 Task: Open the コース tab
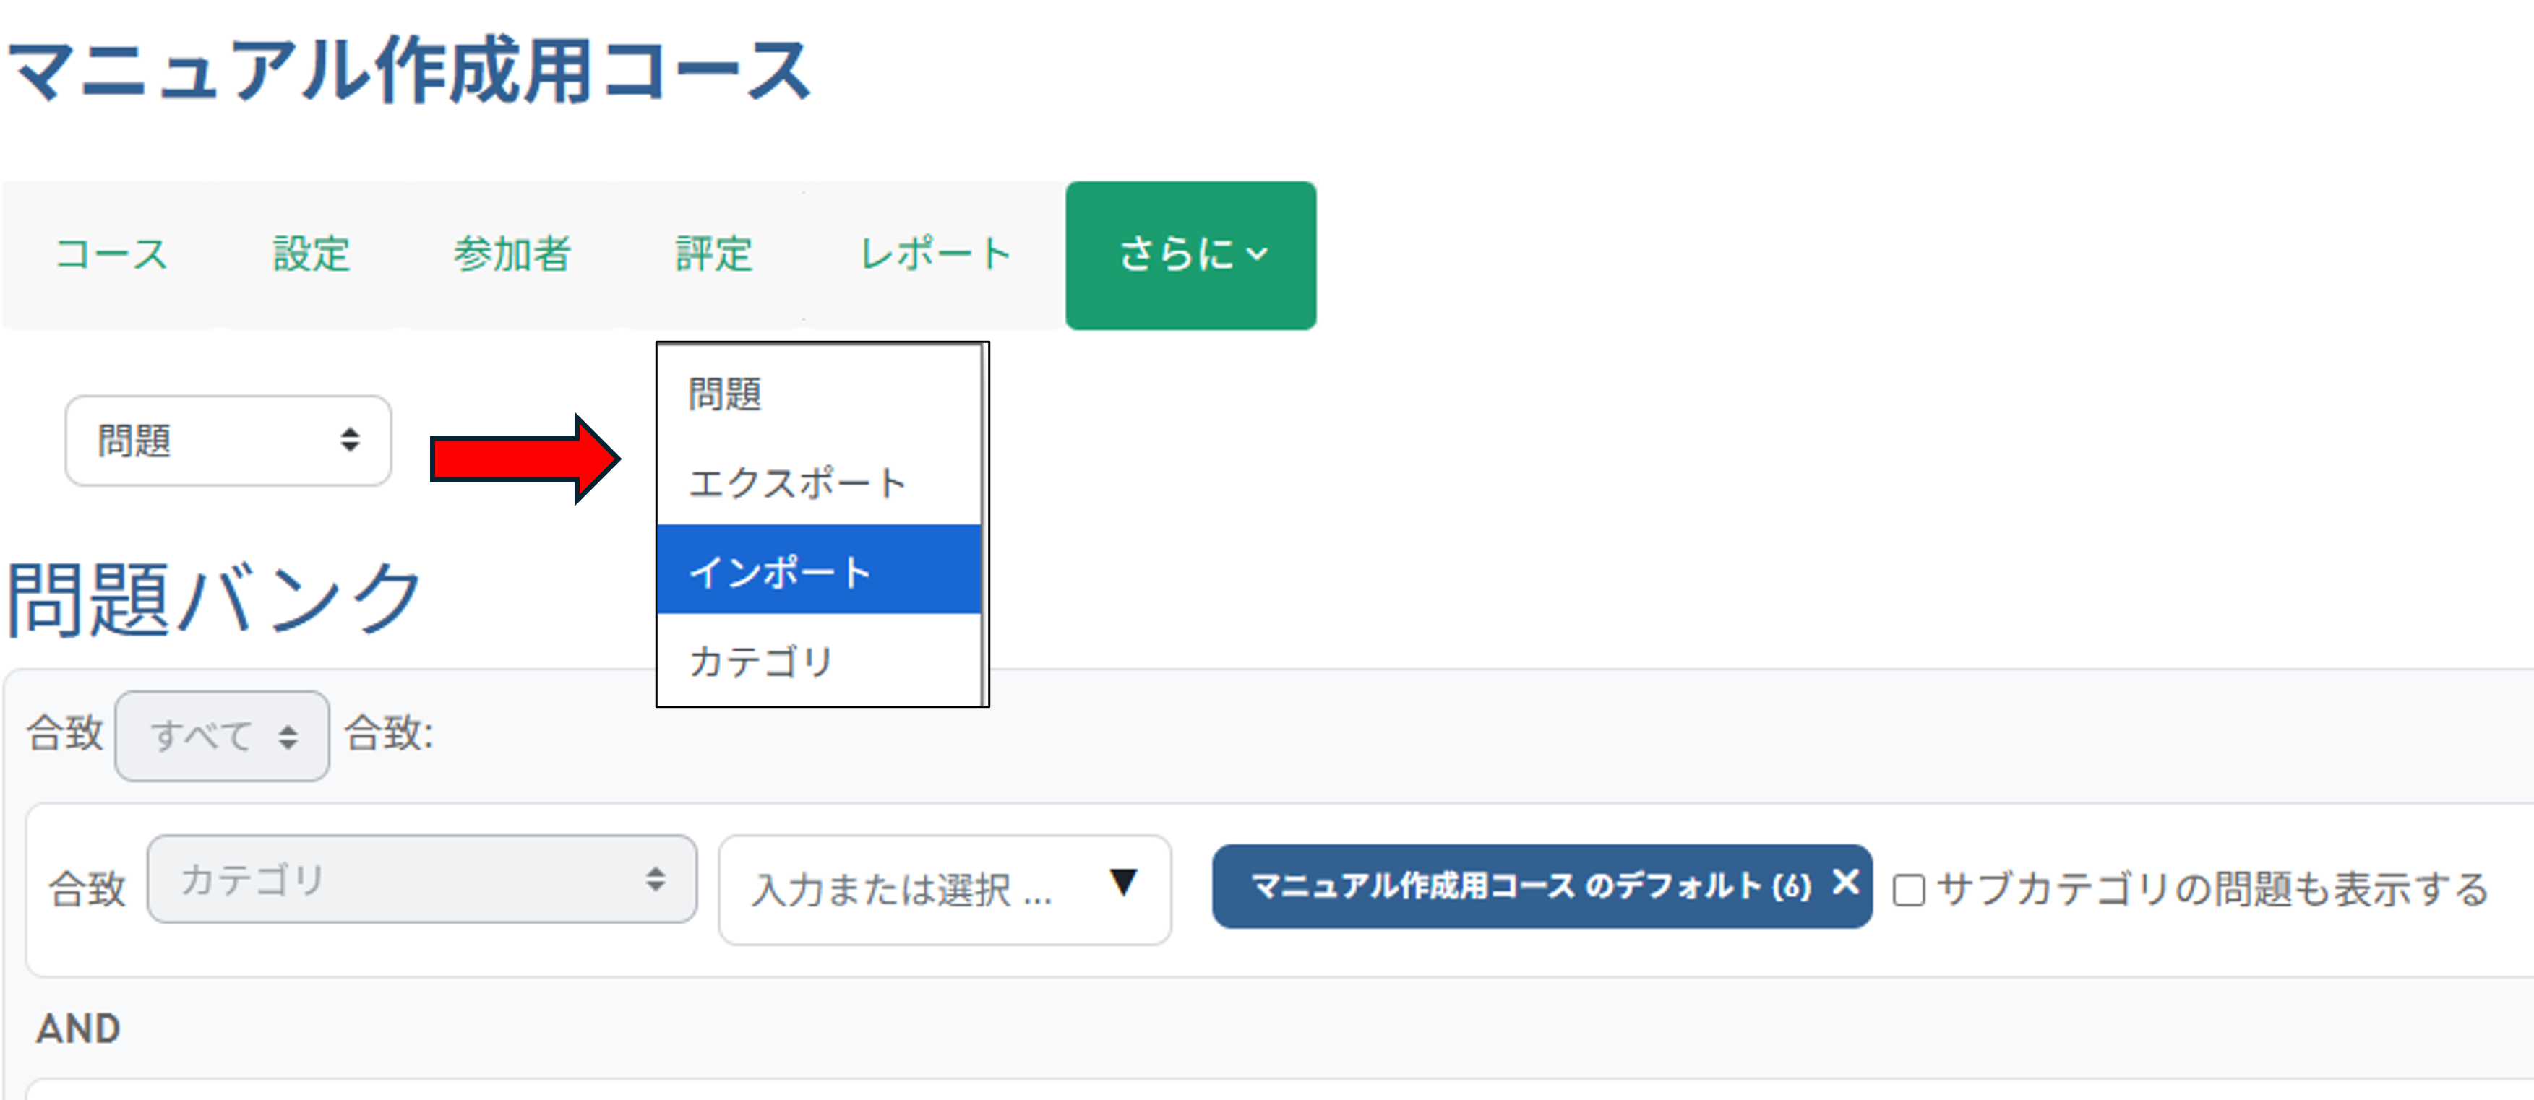coord(111,255)
